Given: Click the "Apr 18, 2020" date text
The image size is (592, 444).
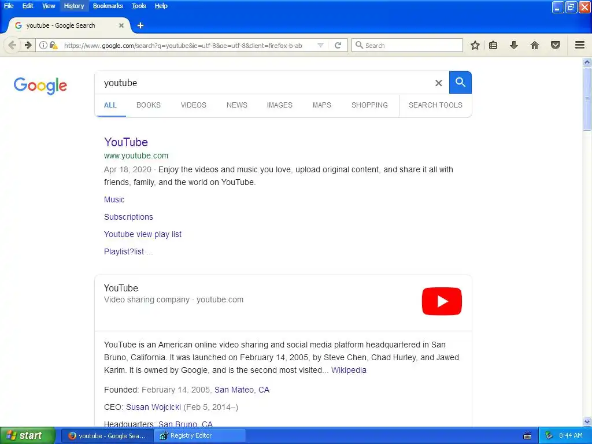Looking at the screenshot, I should coord(128,169).
